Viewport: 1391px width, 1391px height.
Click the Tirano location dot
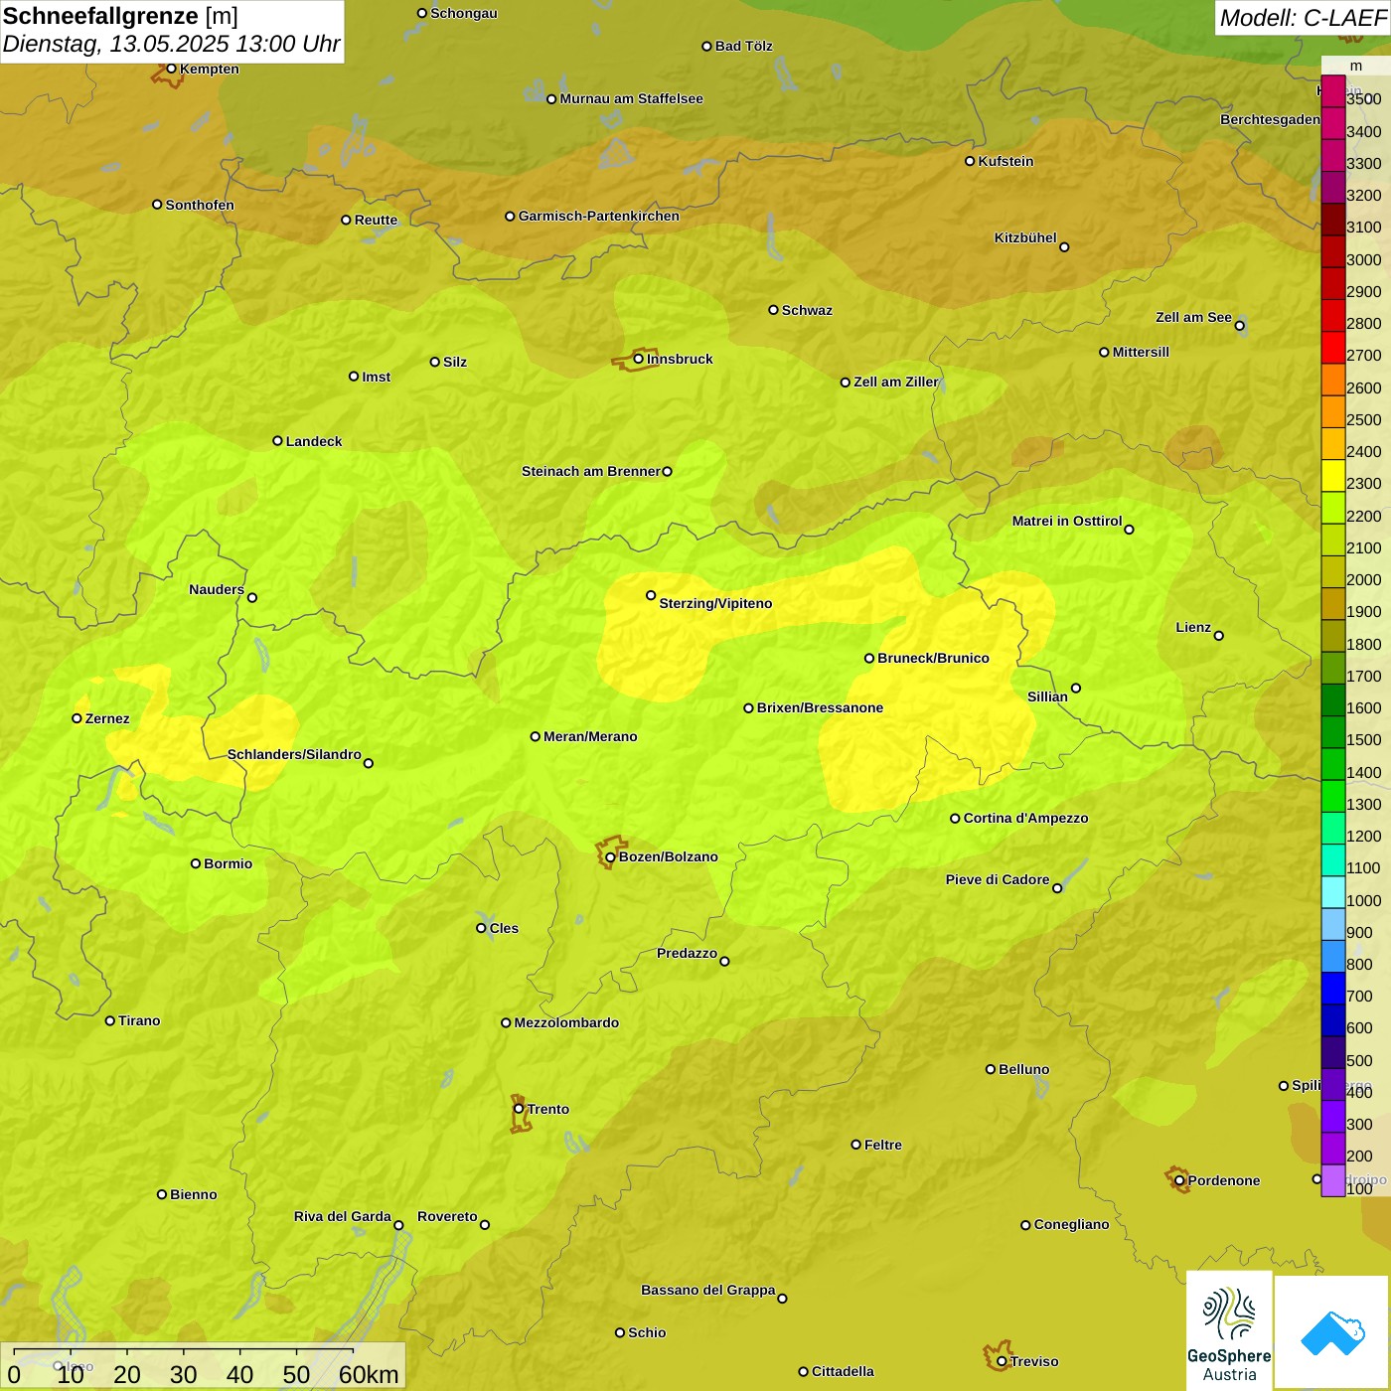(x=110, y=1020)
